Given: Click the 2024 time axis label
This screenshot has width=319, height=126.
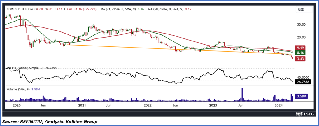Looking at the screenshot, I should pos(278,106).
